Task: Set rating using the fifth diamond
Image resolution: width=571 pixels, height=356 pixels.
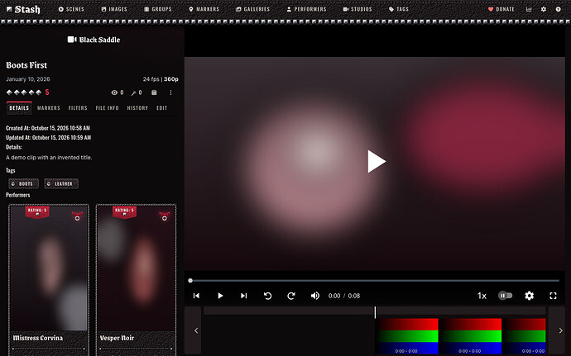Action: point(38,93)
